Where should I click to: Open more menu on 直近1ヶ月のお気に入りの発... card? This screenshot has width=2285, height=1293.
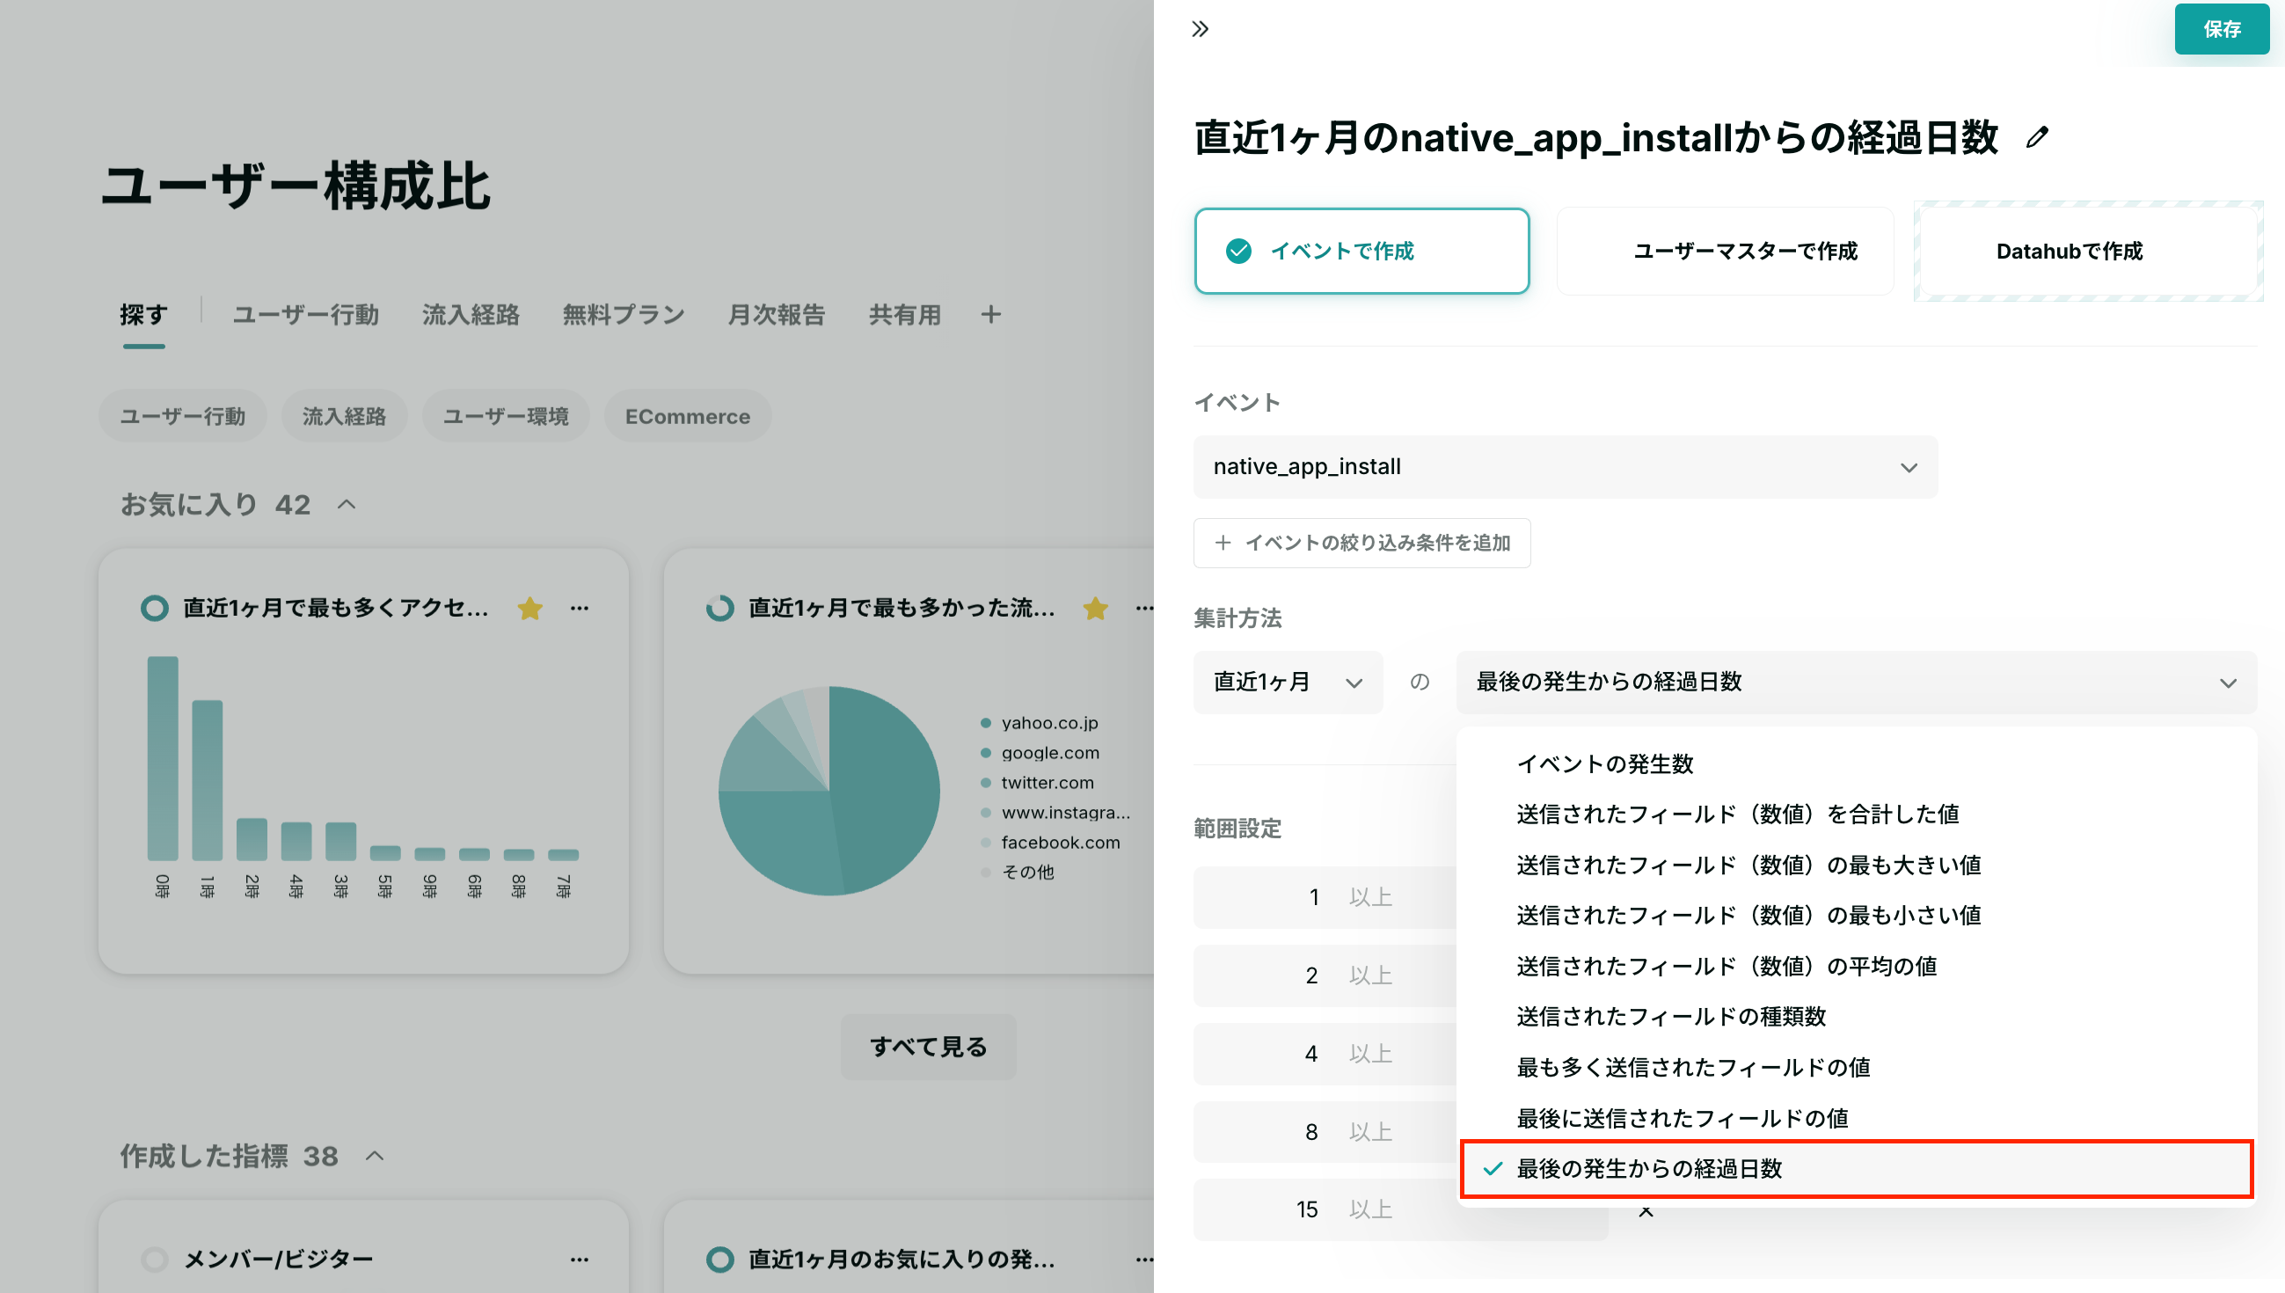[1145, 1260]
